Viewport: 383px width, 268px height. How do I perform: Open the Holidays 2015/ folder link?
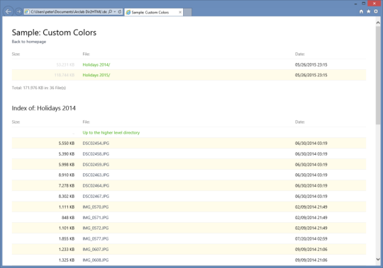96,75
